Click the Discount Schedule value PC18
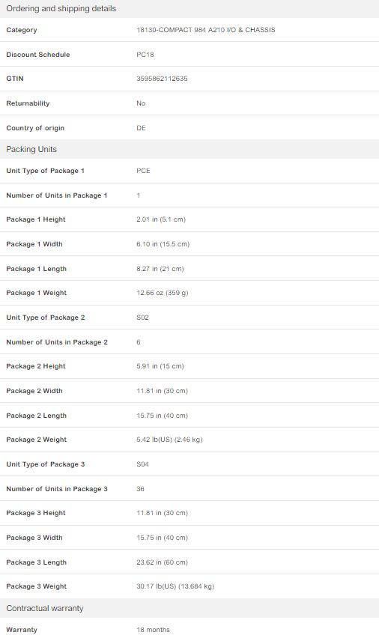379x644 pixels. [145, 54]
